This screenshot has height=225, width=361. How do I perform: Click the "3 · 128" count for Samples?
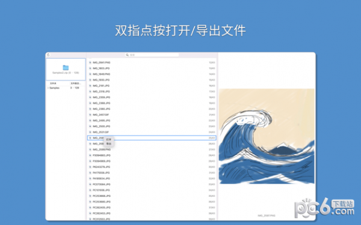tap(75, 88)
